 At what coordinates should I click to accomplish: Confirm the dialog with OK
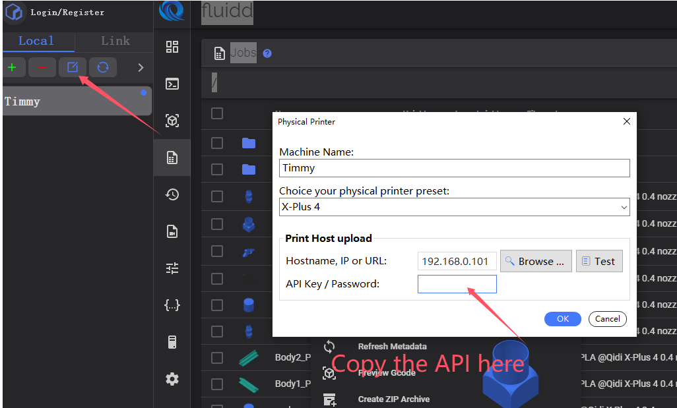tap(562, 318)
